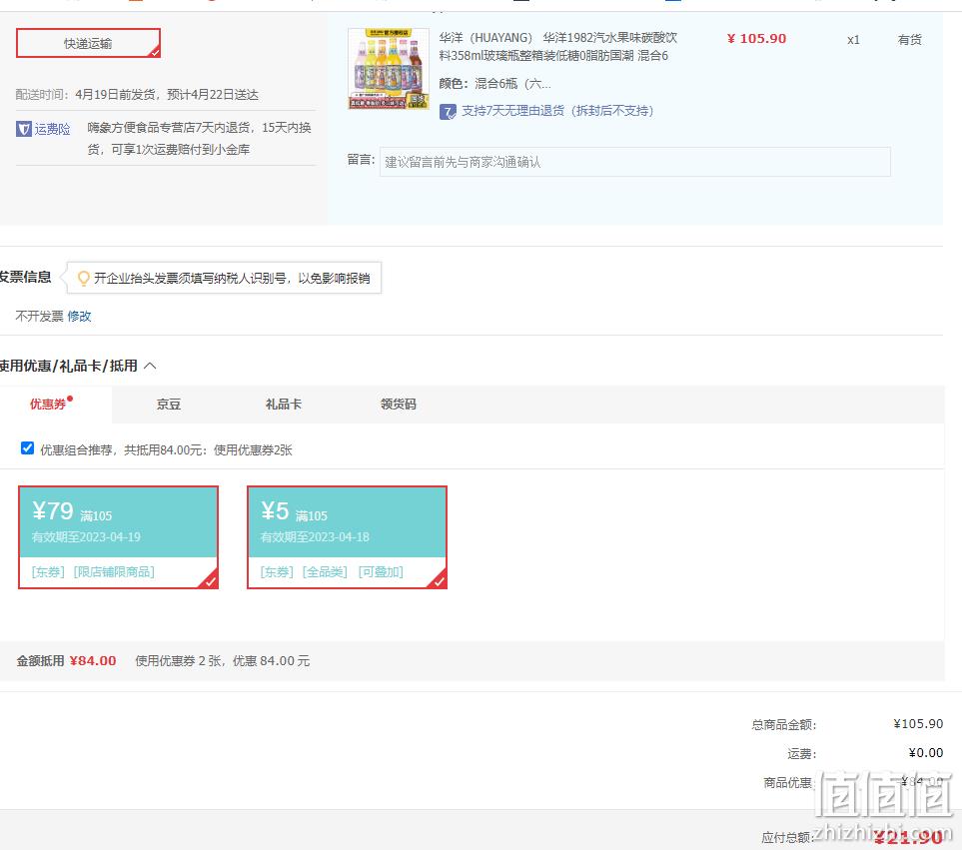Deselect the ¥5 满105 coupon

tap(348, 537)
